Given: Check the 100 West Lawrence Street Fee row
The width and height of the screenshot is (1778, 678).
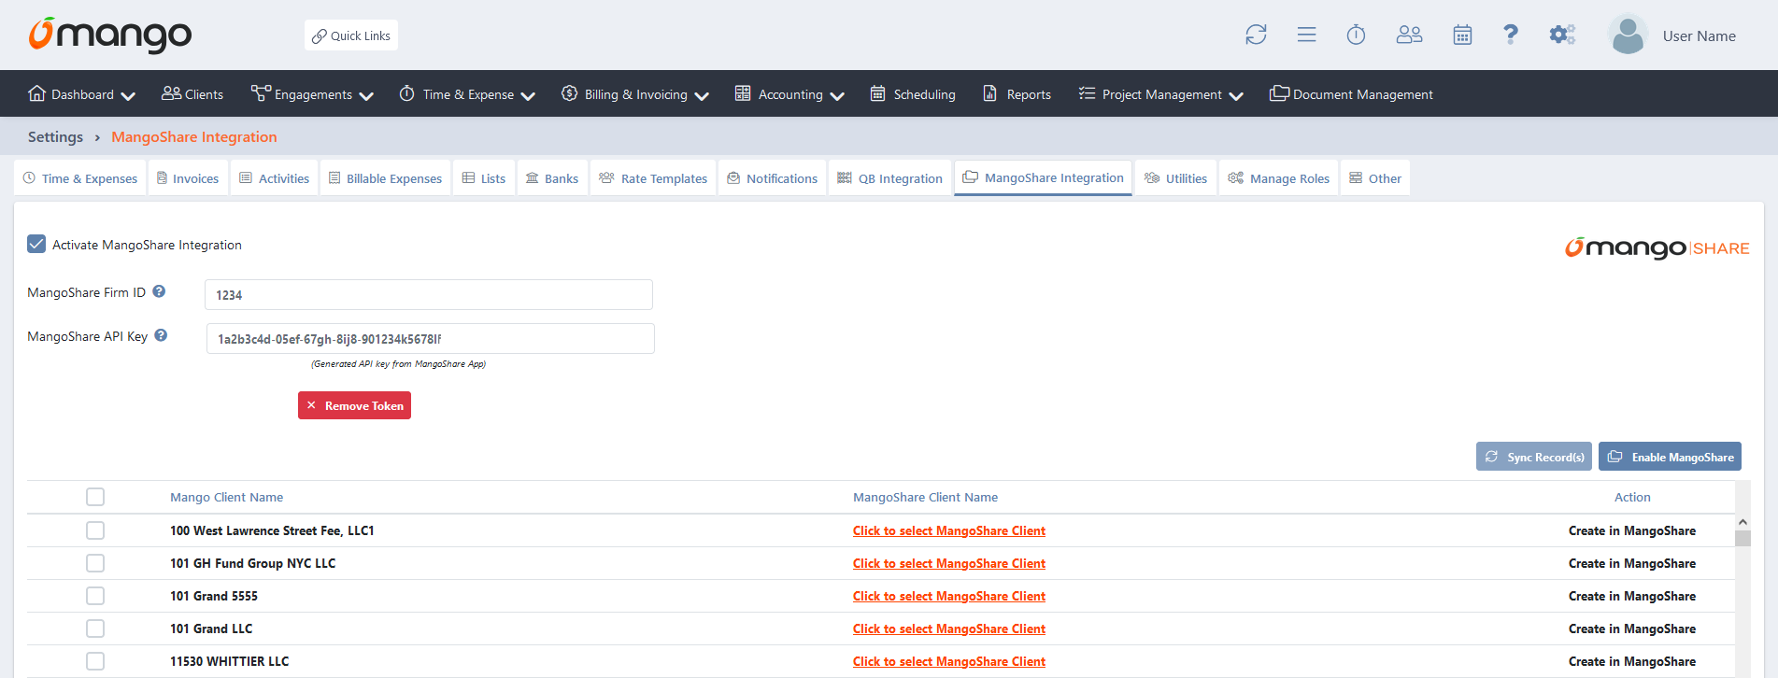Looking at the screenshot, I should pos(95,530).
